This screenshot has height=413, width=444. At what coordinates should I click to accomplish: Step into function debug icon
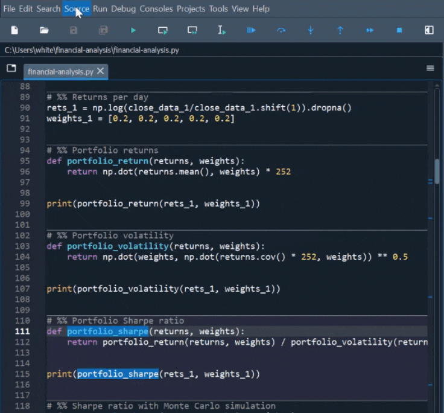point(310,30)
